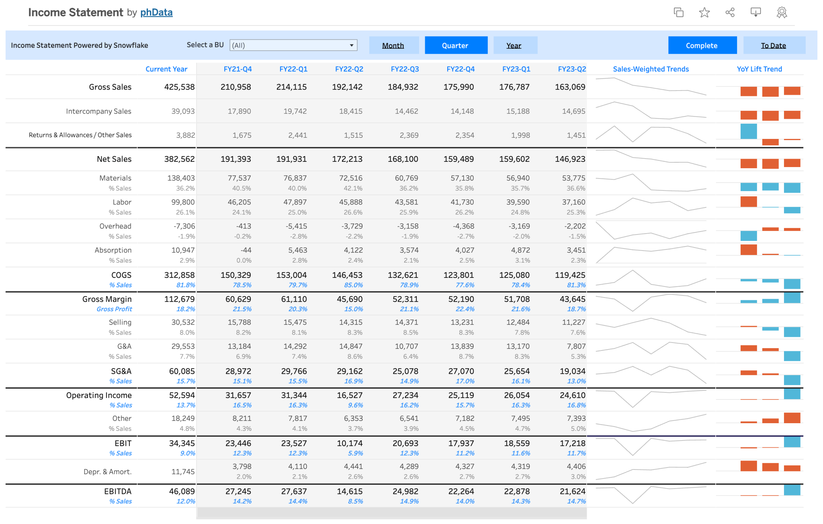
Task: Select the Year time toggle
Action: point(515,45)
